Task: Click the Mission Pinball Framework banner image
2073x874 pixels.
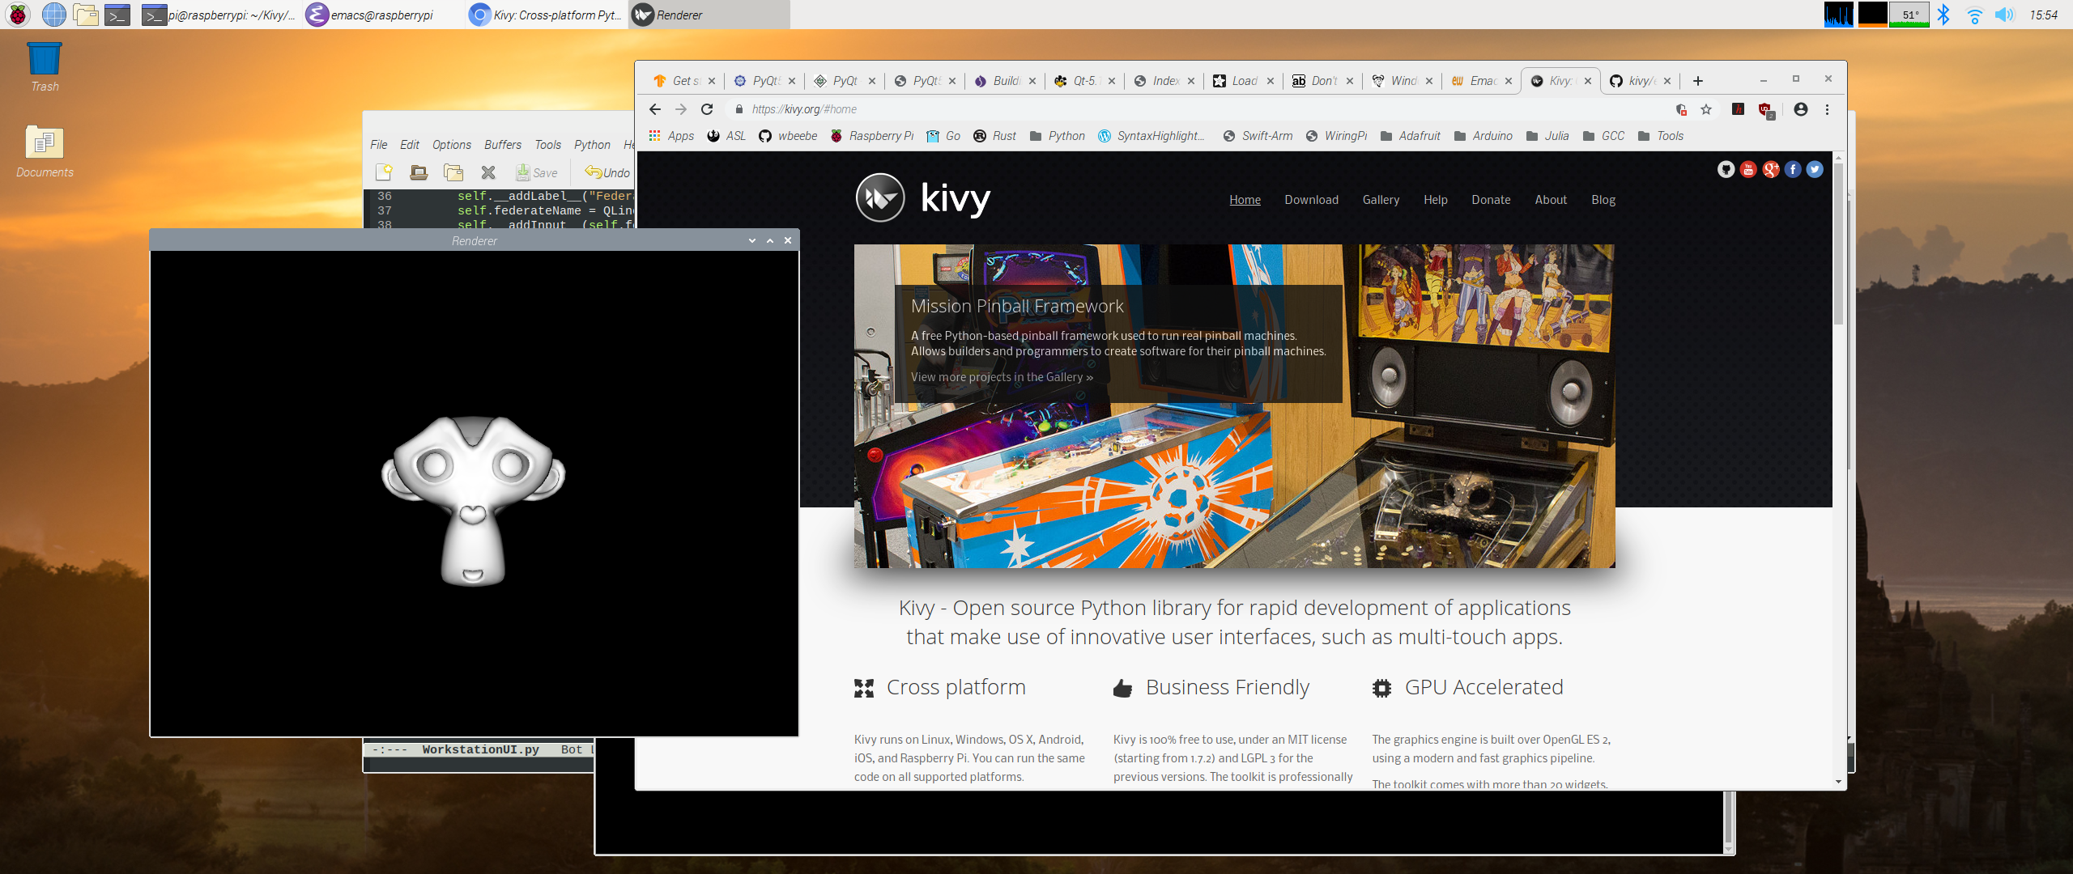Action: (x=1234, y=406)
